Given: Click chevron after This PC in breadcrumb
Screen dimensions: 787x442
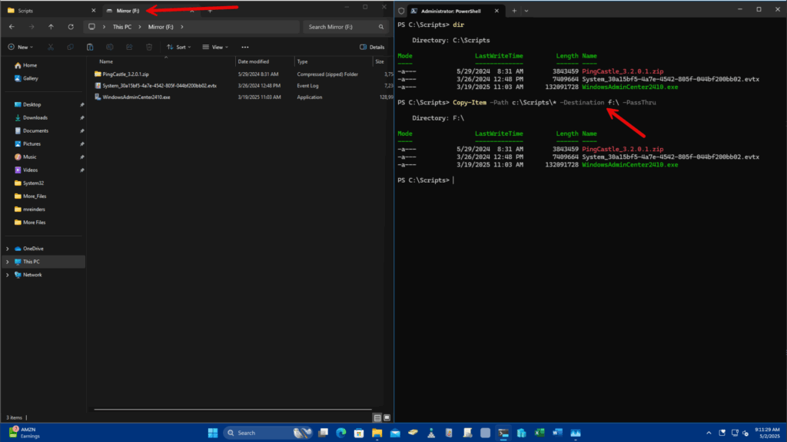Looking at the screenshot, I should [140, 27].
